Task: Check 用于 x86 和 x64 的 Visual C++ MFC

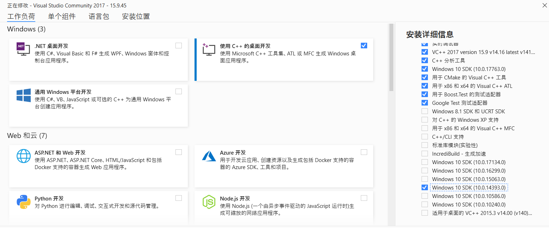Action: click(425, 128)
